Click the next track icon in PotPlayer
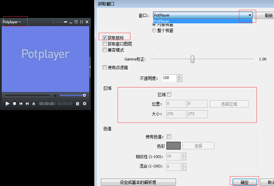The width and height of the screenshot is (274, 186). 27,104
